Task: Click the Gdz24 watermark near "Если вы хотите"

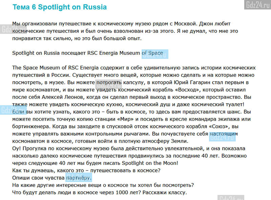Action: (x=13, y=110)
